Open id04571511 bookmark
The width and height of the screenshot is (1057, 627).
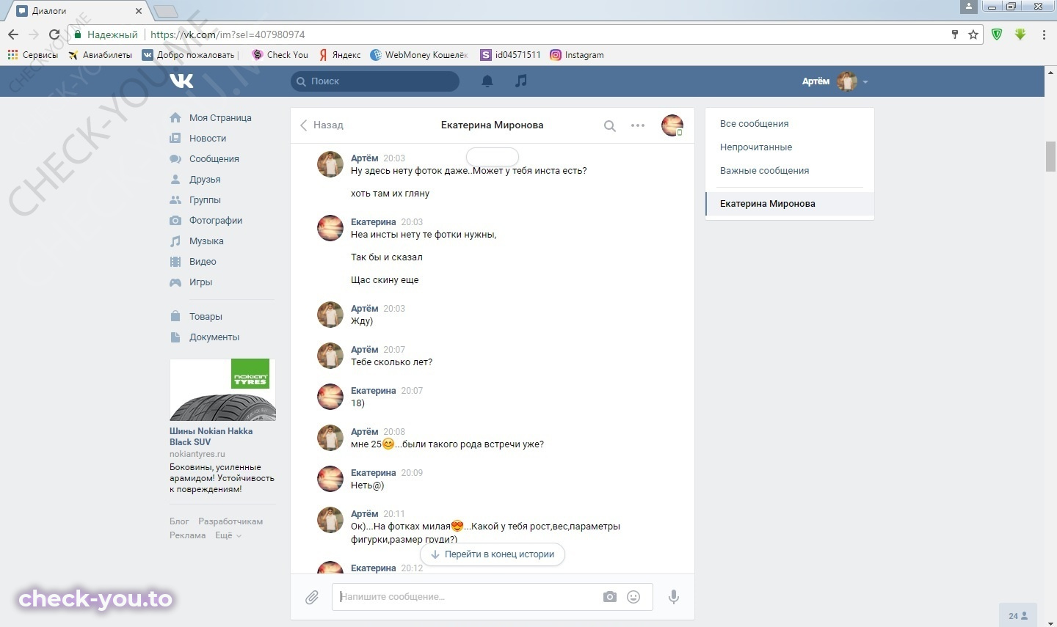pos(511,55)
